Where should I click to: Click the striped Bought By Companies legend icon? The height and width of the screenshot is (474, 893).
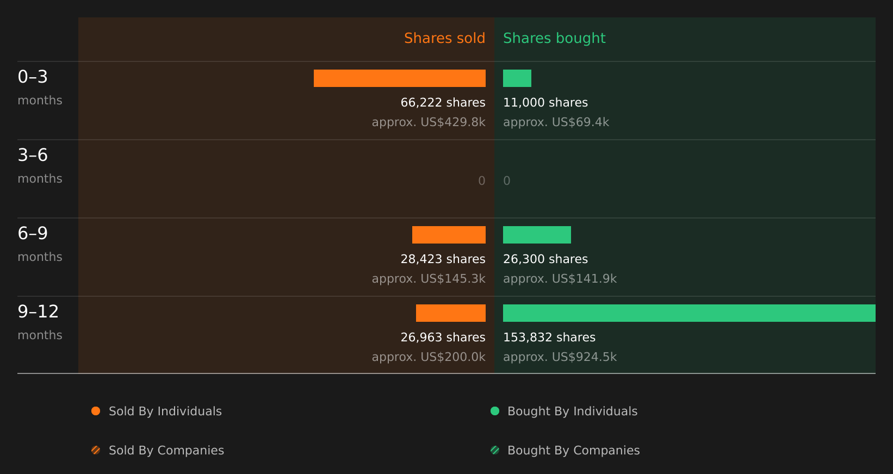pyautogui.click(x=495, y=450)
